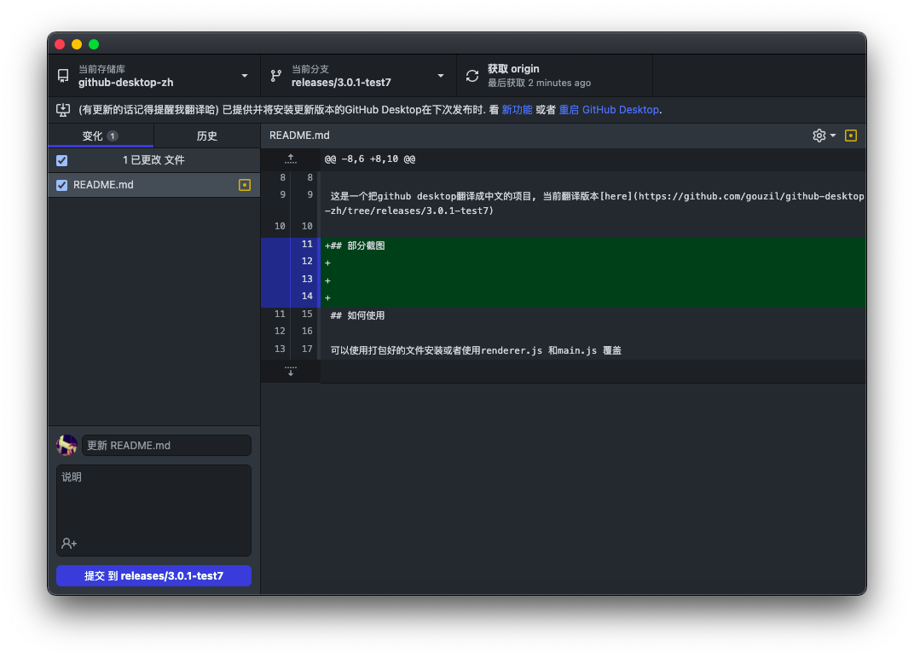Switch to the 历史 tab
914x658 pixels.
[207, 136]
